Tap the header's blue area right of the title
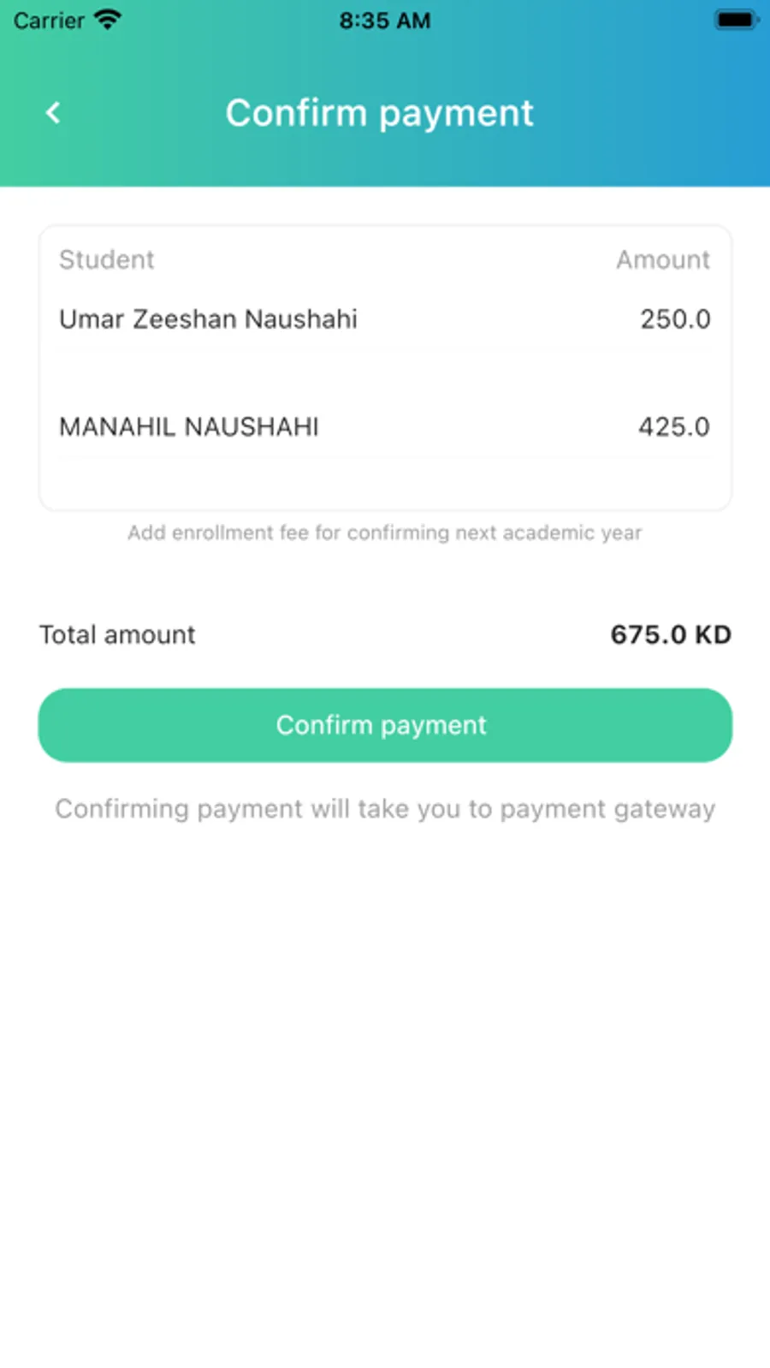This screenshot has height=1368, width=770. (667, 113)
